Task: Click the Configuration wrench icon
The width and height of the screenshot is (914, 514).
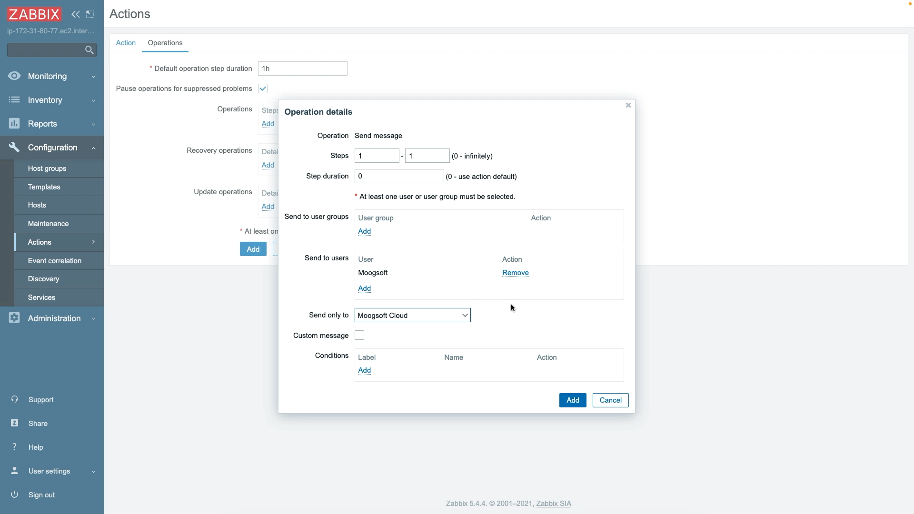Action: [14, 147]
